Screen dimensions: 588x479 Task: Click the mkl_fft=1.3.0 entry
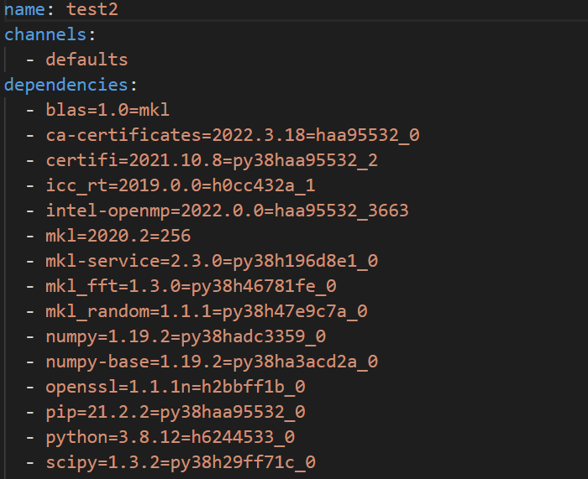(191, 286)
